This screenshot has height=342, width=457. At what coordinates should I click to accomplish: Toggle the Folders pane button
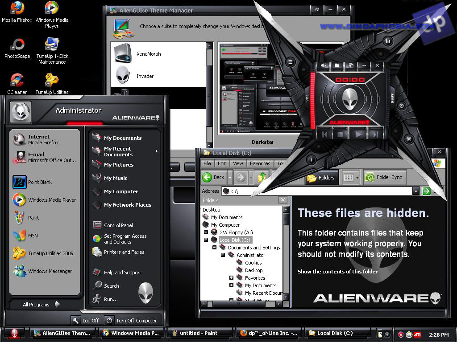pyautogui.click(x=321, y=178)
